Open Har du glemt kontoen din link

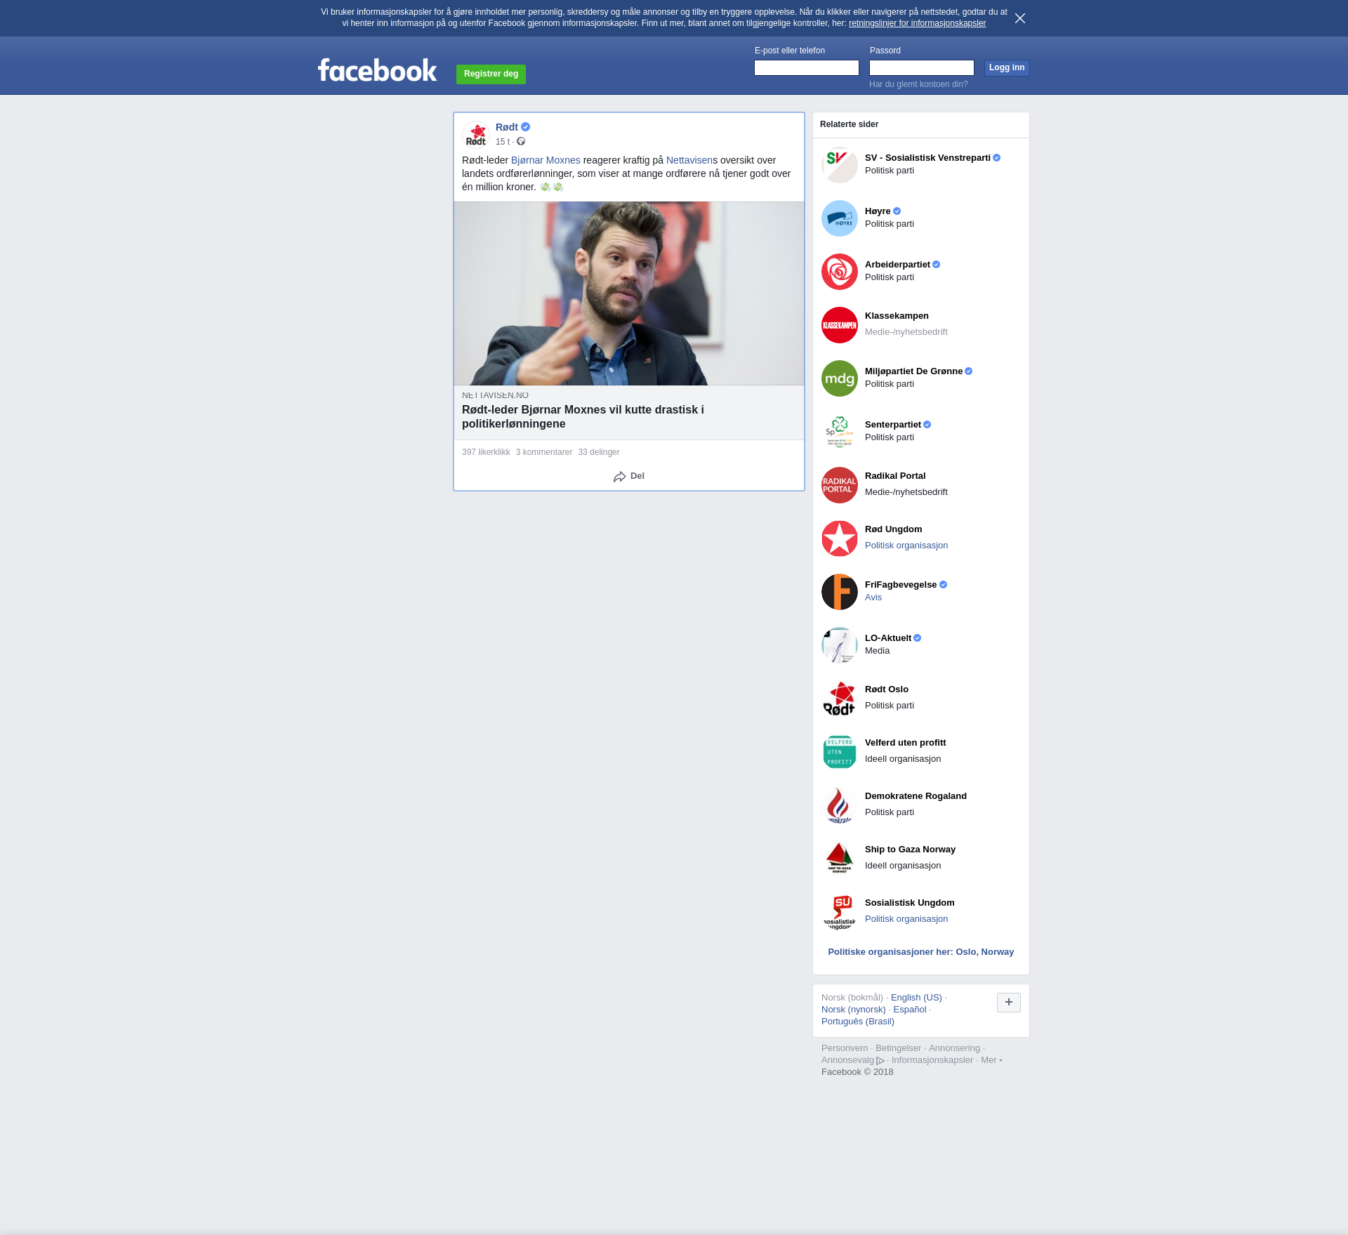pos(918,84)
